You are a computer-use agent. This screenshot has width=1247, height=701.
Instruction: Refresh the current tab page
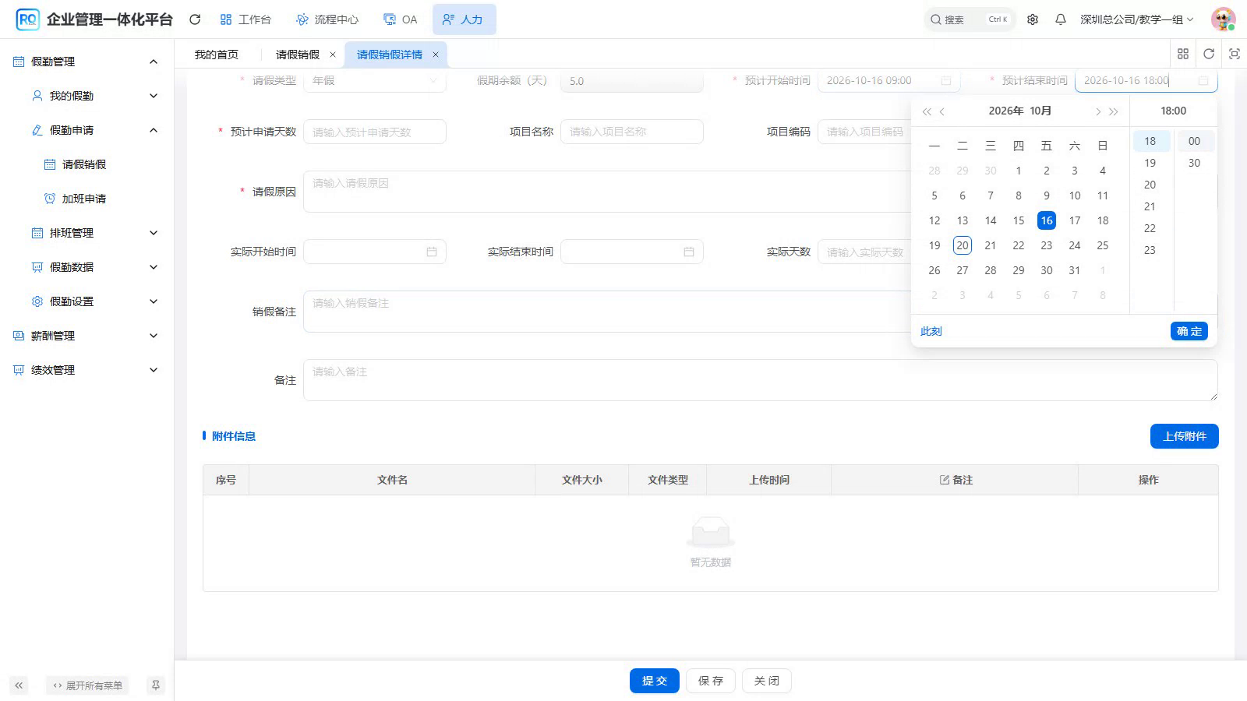point(1209,54)
